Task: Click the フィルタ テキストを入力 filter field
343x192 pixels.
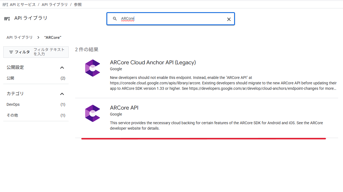Action: (x=49, y=52)
